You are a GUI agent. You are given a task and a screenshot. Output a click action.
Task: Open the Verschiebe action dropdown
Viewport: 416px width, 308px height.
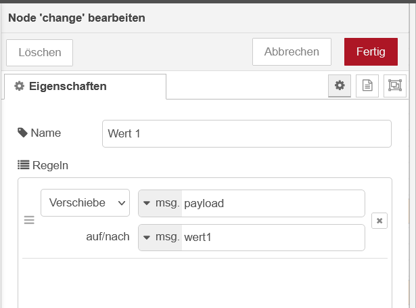[x=85, y=203]
